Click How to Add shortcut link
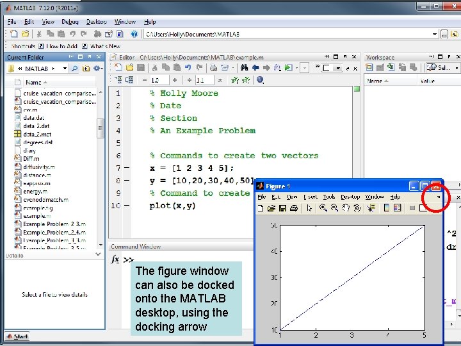Image resolution: width=461 pixels, height=346 pixels. [x=58, y=46]
